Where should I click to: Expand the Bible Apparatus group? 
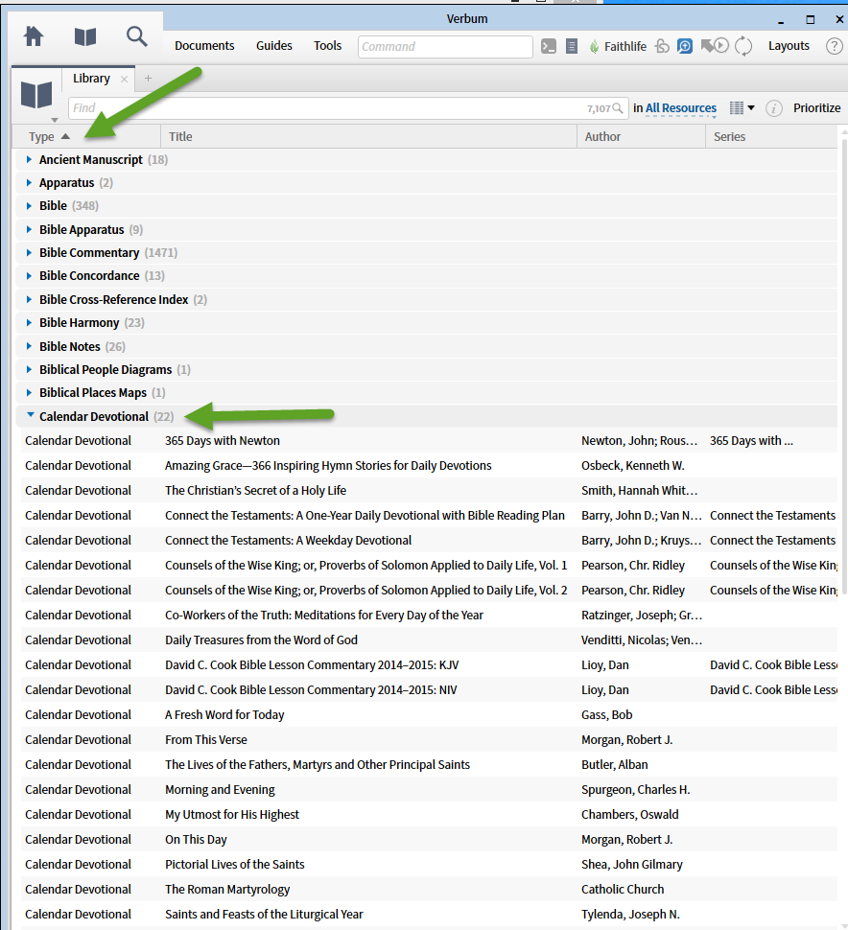(29, 229)
